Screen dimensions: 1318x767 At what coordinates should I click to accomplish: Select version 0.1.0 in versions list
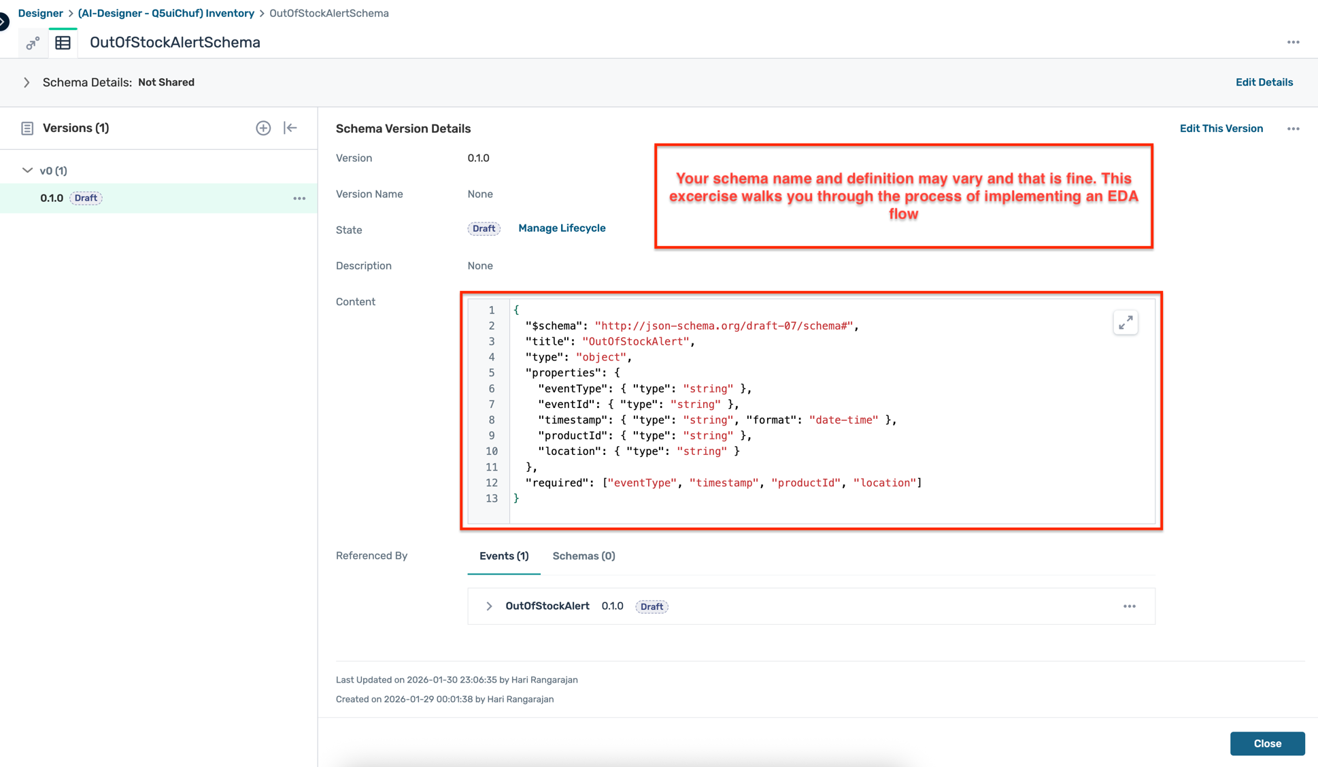52,198
